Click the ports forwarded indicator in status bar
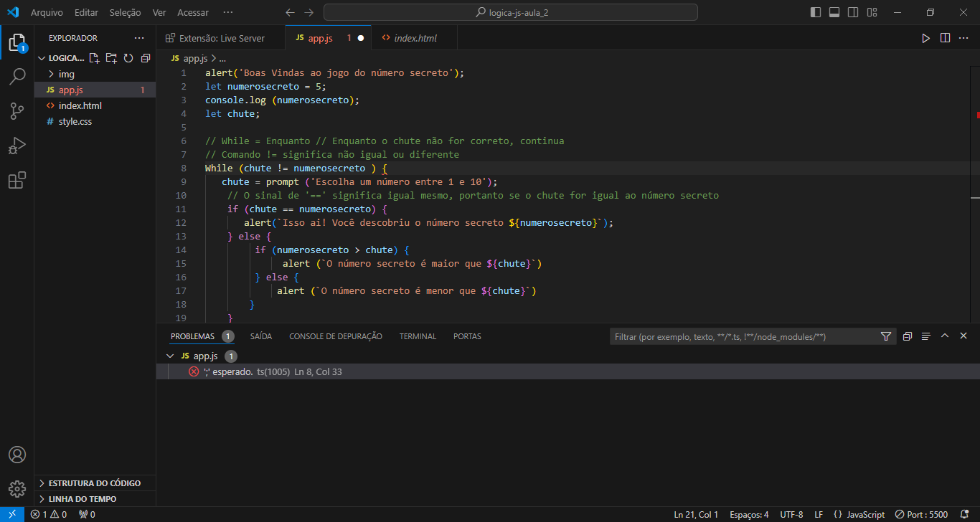 pyautogui.click(x=87, y=514)
